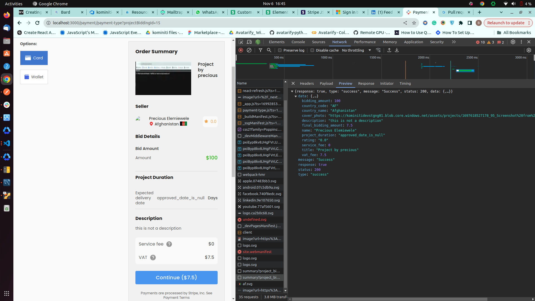Click the Continue ($7.5) button

(x=176, y=278)
